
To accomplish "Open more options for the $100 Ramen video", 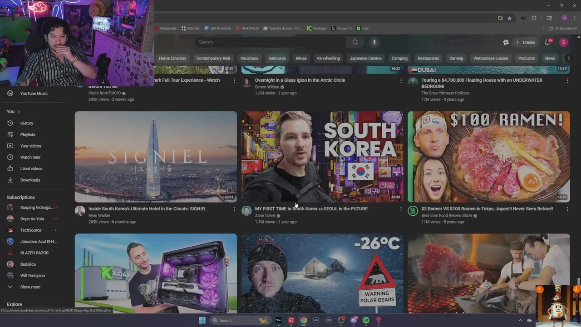I will 567,209.
